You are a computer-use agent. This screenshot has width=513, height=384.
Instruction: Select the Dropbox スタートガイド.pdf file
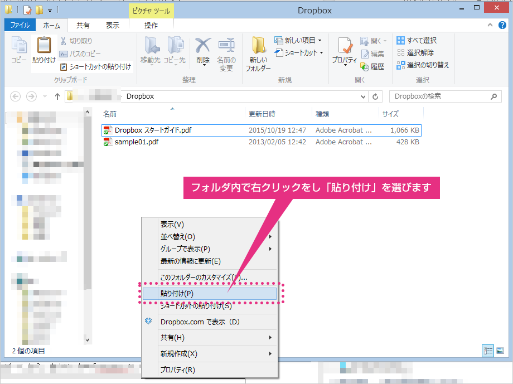click(261, 130)
